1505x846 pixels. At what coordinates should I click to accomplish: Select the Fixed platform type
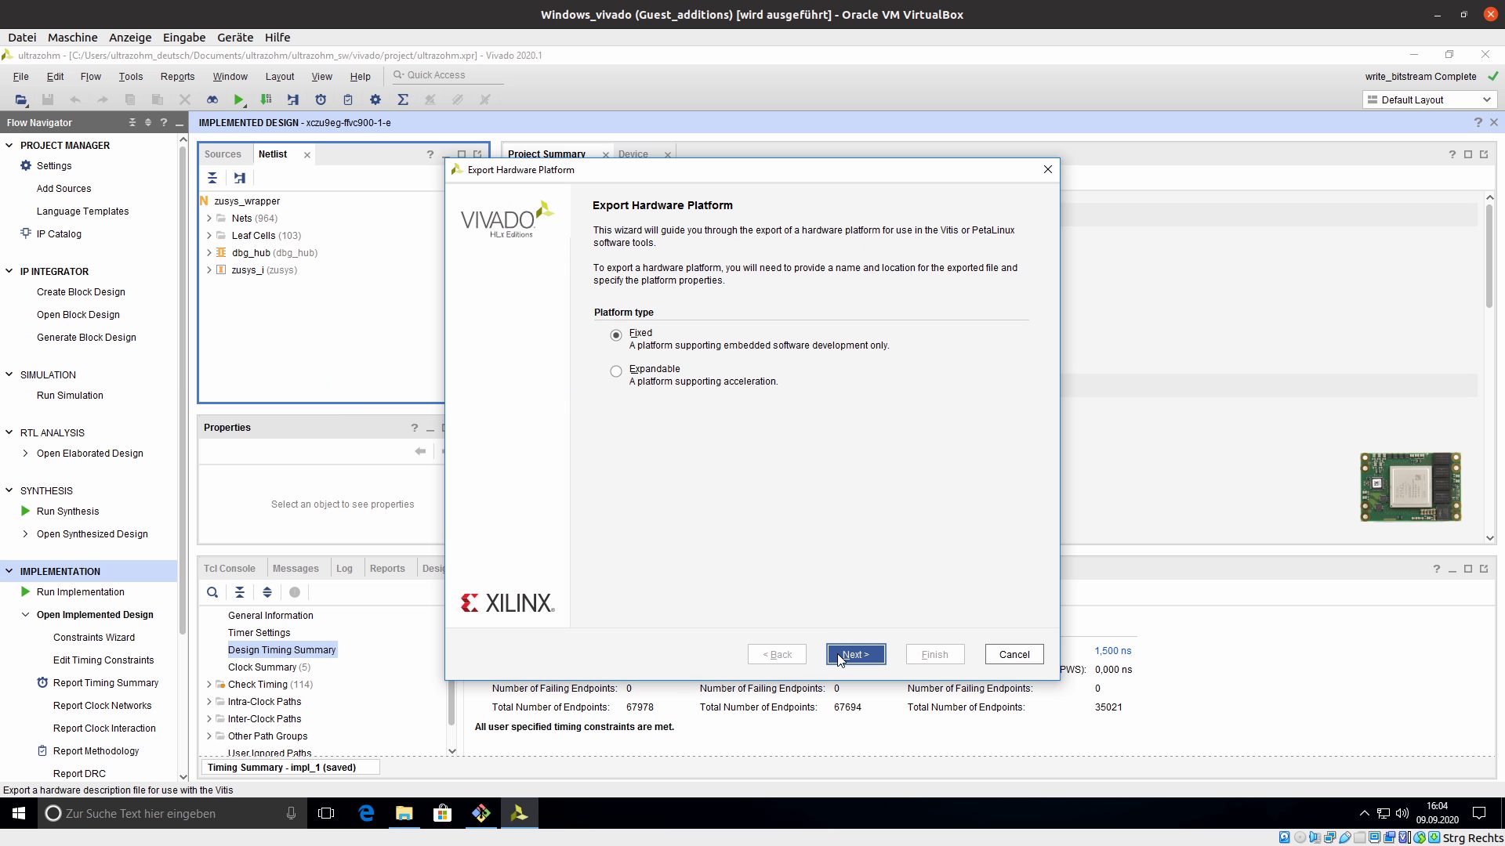click(616, 335)
